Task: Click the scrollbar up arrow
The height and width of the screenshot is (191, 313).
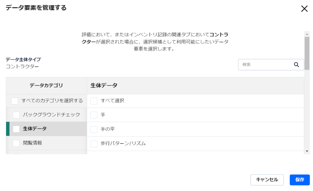Action: pos(307,33)
